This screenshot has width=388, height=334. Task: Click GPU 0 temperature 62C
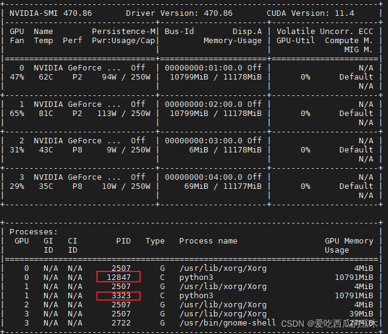click(x=46, y=77)
